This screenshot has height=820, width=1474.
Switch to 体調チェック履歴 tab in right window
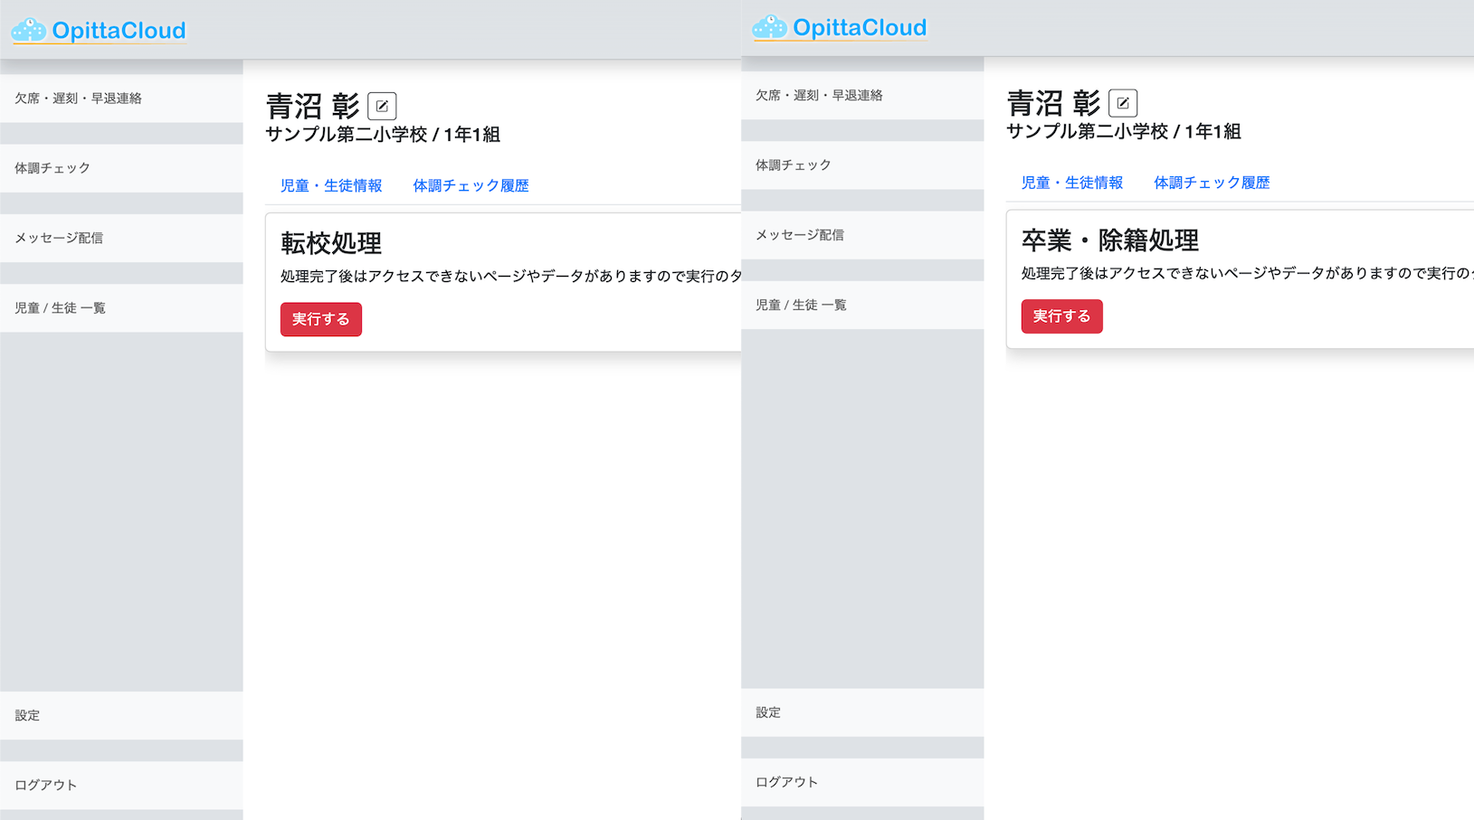[x=1212, y=183]
